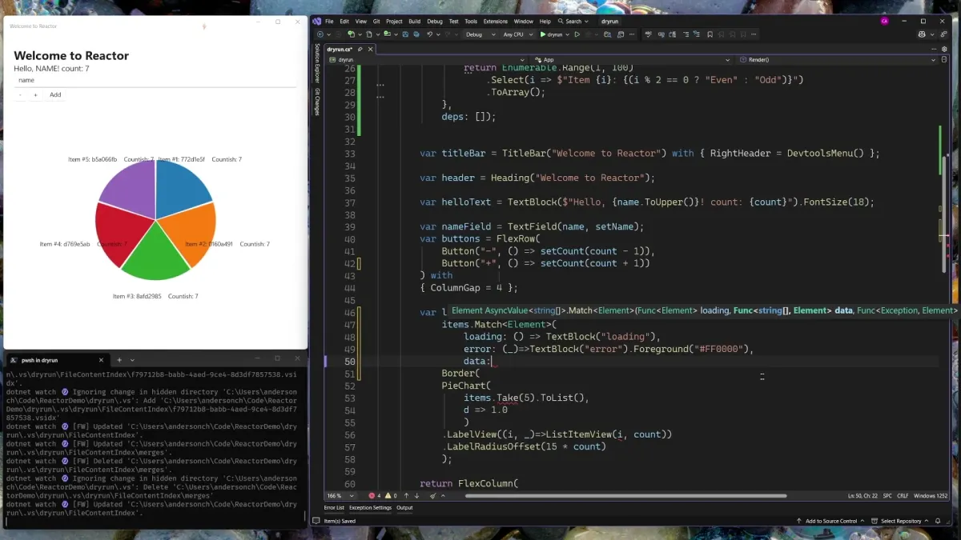Viewport: 961px width, 540px height.
Task: Click the Ln: 50, Ch: 22 position indicator
Action: [862, 496]
